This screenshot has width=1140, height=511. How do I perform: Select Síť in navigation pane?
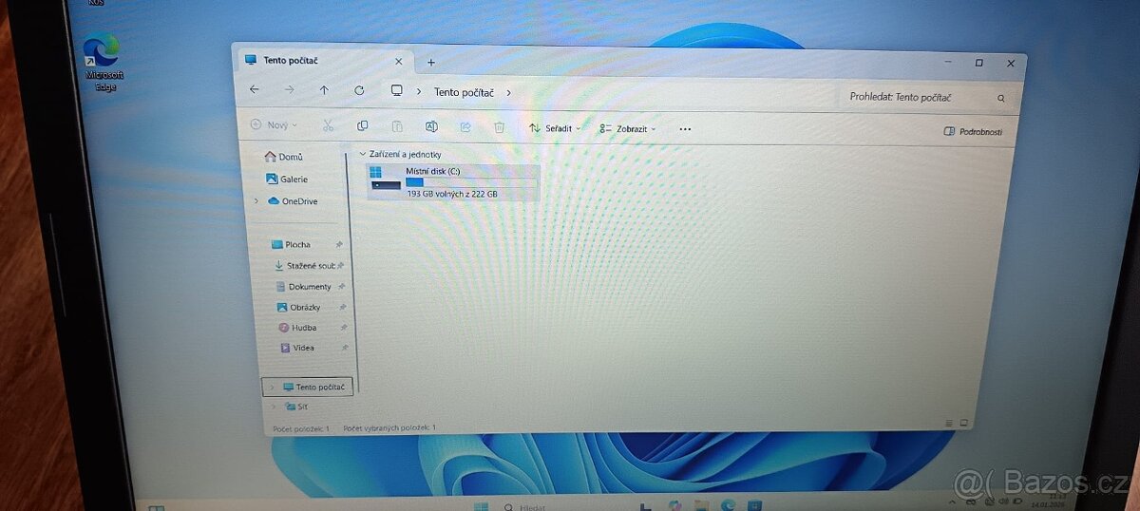click(296, 407)
